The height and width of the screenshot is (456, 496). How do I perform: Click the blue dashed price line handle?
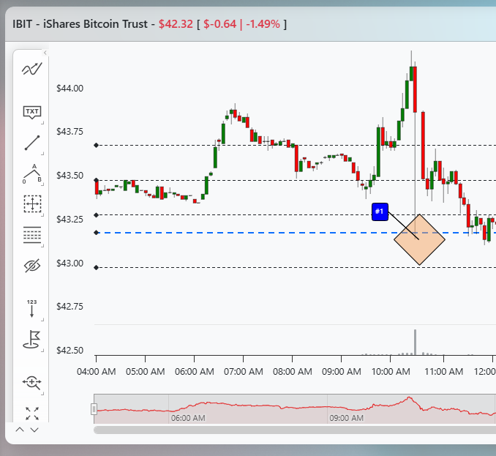[96, 233]
